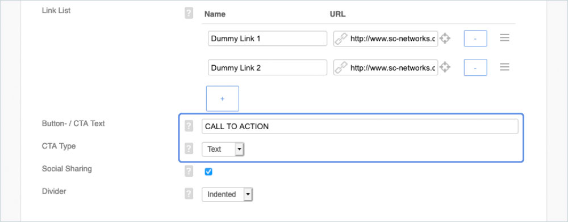Toggle the Social Sharing checkbox

click(x=208, y=172)
